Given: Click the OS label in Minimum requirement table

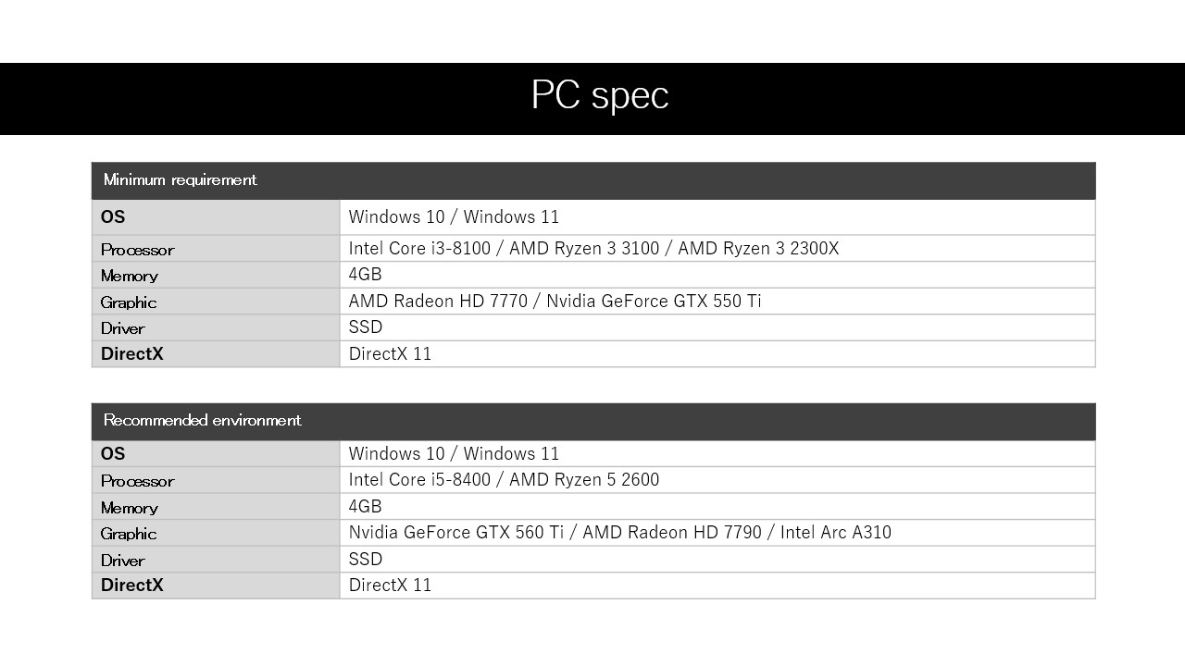Looking at the screenshot, I should click(113, 217).
